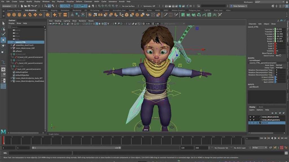This screenshot has height=162, width=289.
Task: Click the MEL command line input
Action: point(40,153)
